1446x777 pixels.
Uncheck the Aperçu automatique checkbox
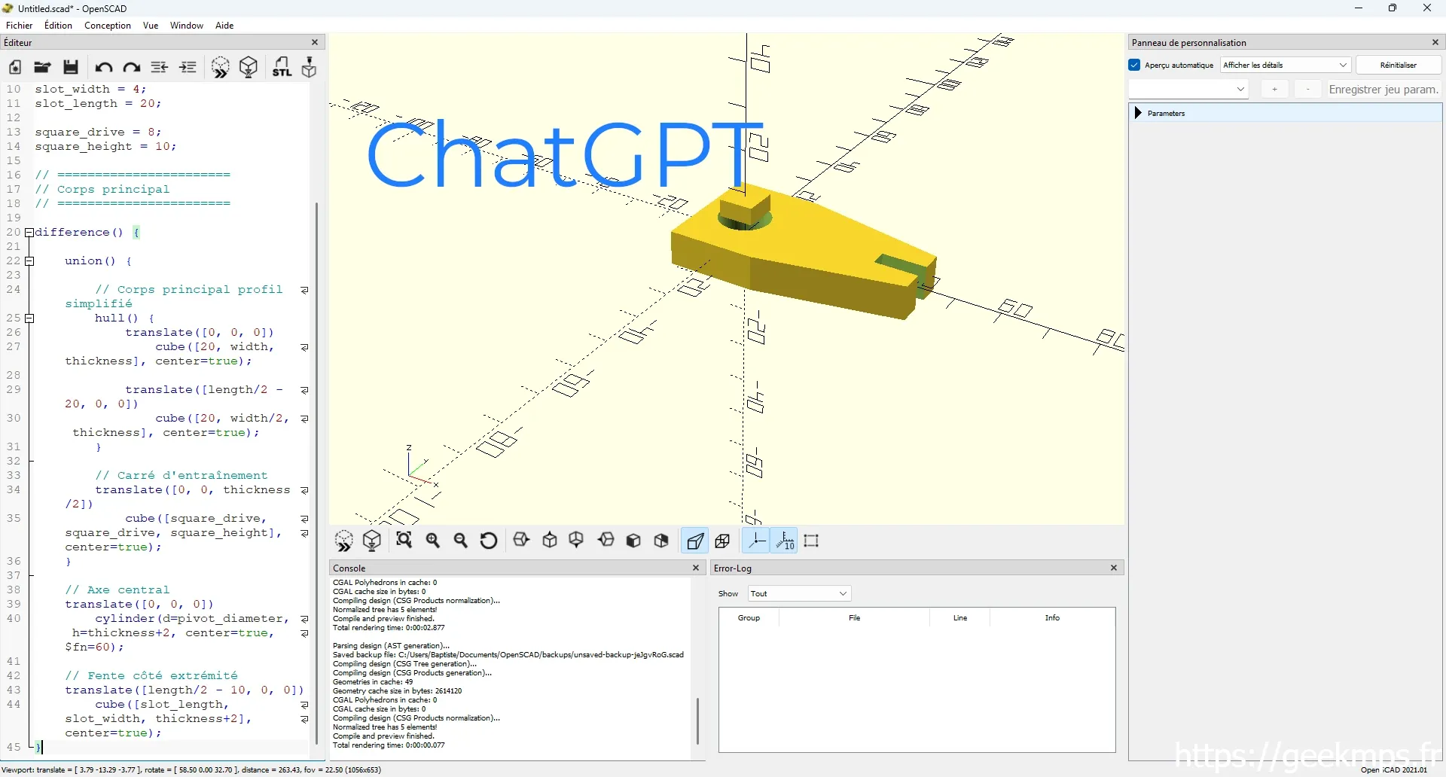click(x=1135, y=66)
